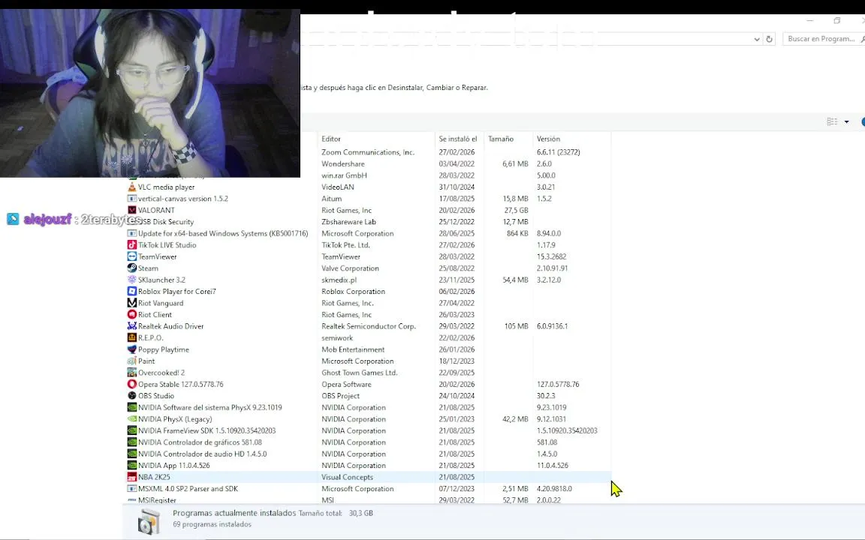Click the Ghost Town Games Ltd. cell
Image resolution: width=865 pixels, height=540 pixels.
360,373
